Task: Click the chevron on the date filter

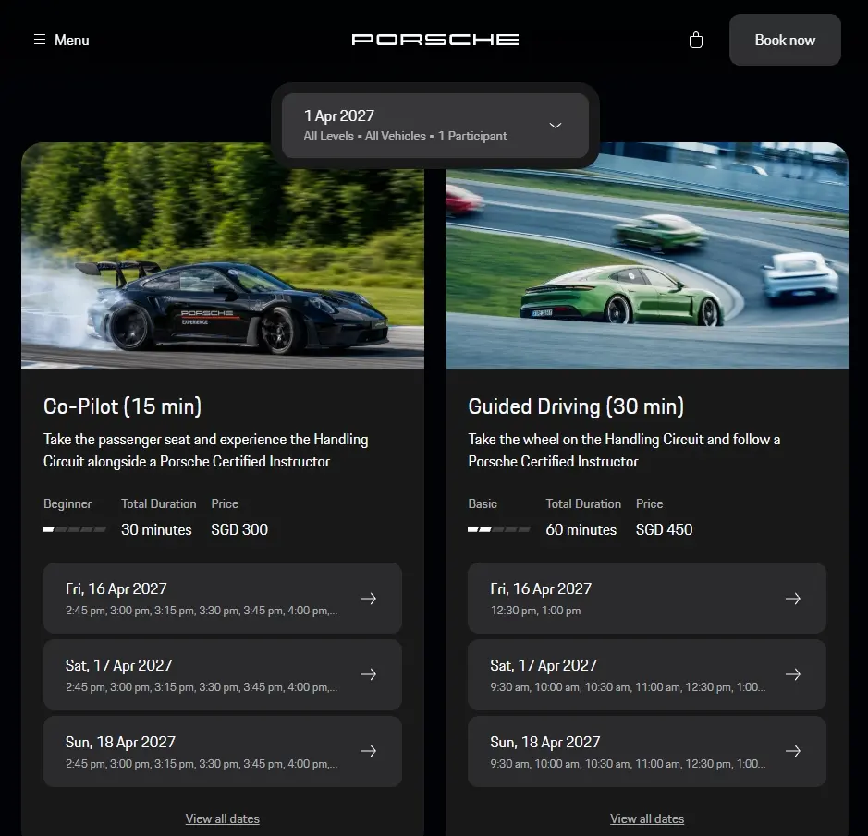Action: coord(556,126)
